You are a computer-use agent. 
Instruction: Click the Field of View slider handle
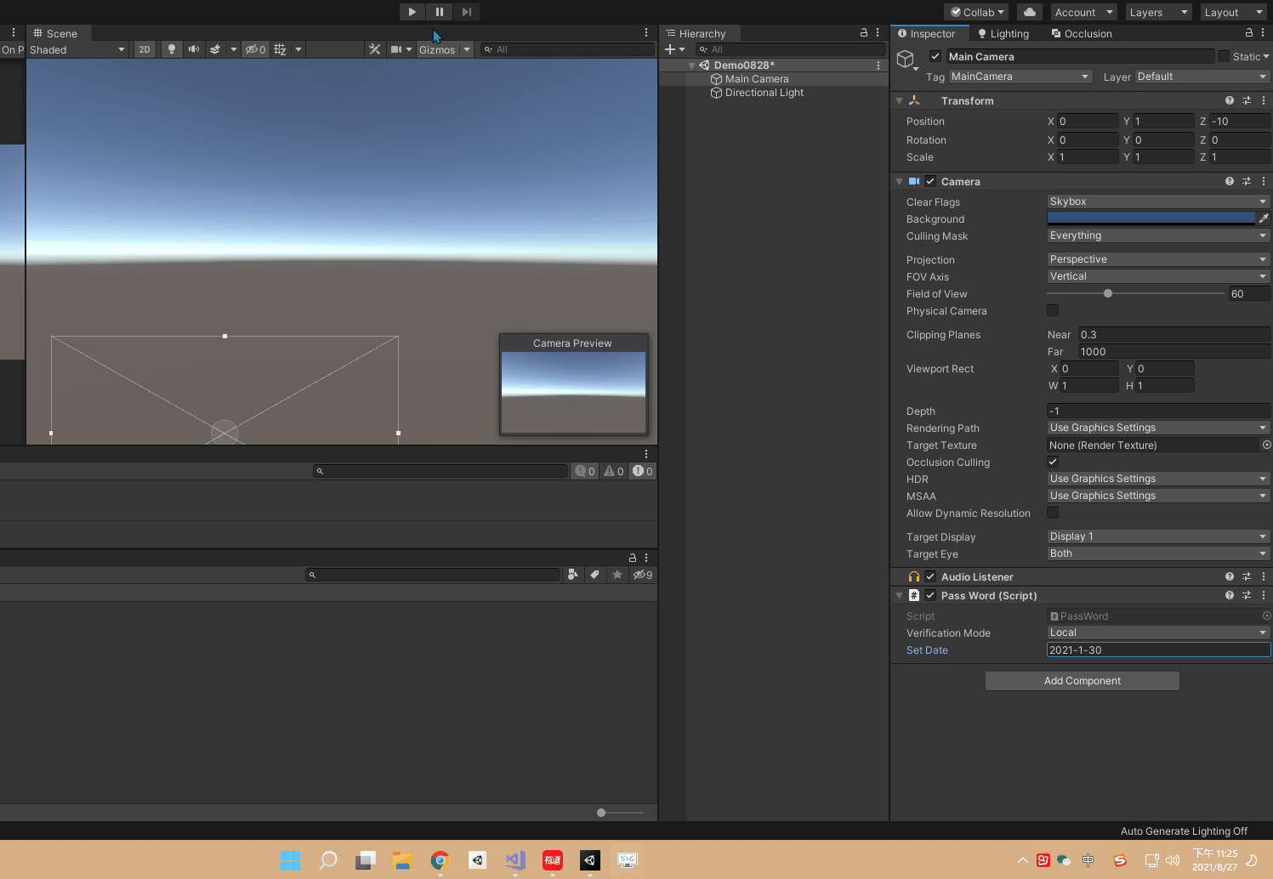1108,293
